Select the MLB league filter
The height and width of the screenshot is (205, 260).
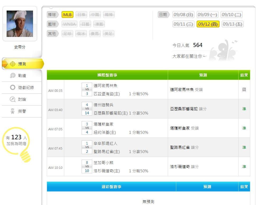click(x=67, y=15)
